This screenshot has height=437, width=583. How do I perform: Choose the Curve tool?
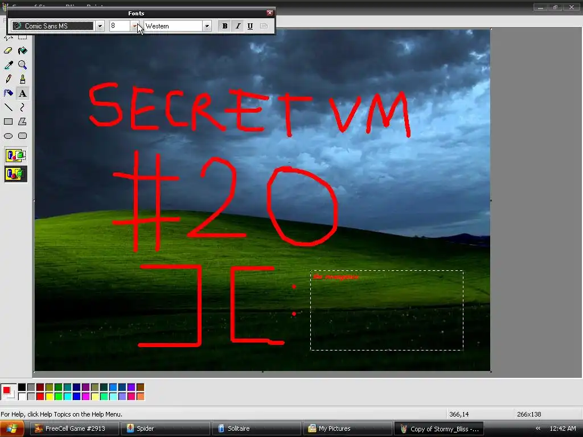tap(23, 108)
